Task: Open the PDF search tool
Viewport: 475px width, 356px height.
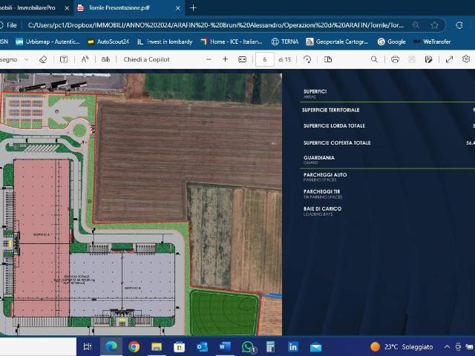Action: click(x=374, y=59)
